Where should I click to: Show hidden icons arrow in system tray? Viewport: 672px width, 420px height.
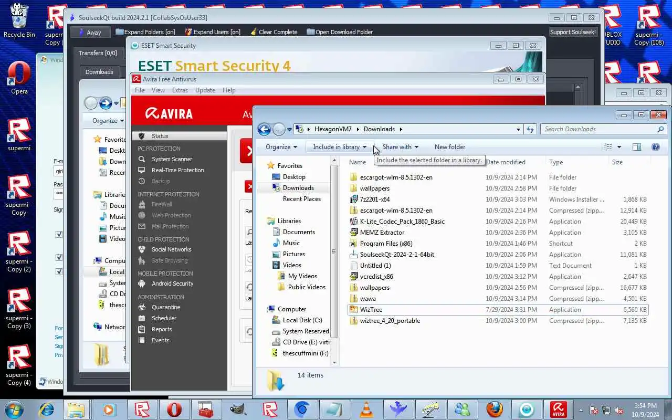click(x=581, y=410)
